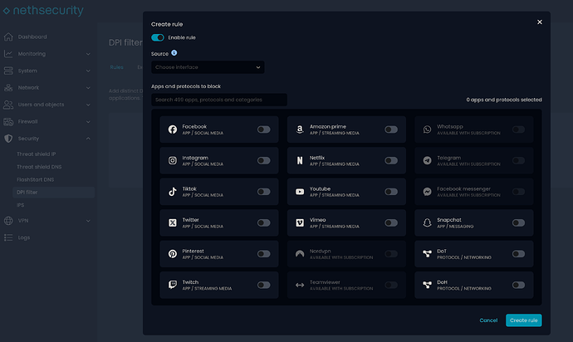Click the Nordvpn icon
This screenshot has width=573, height=342.
pos(300,253)
